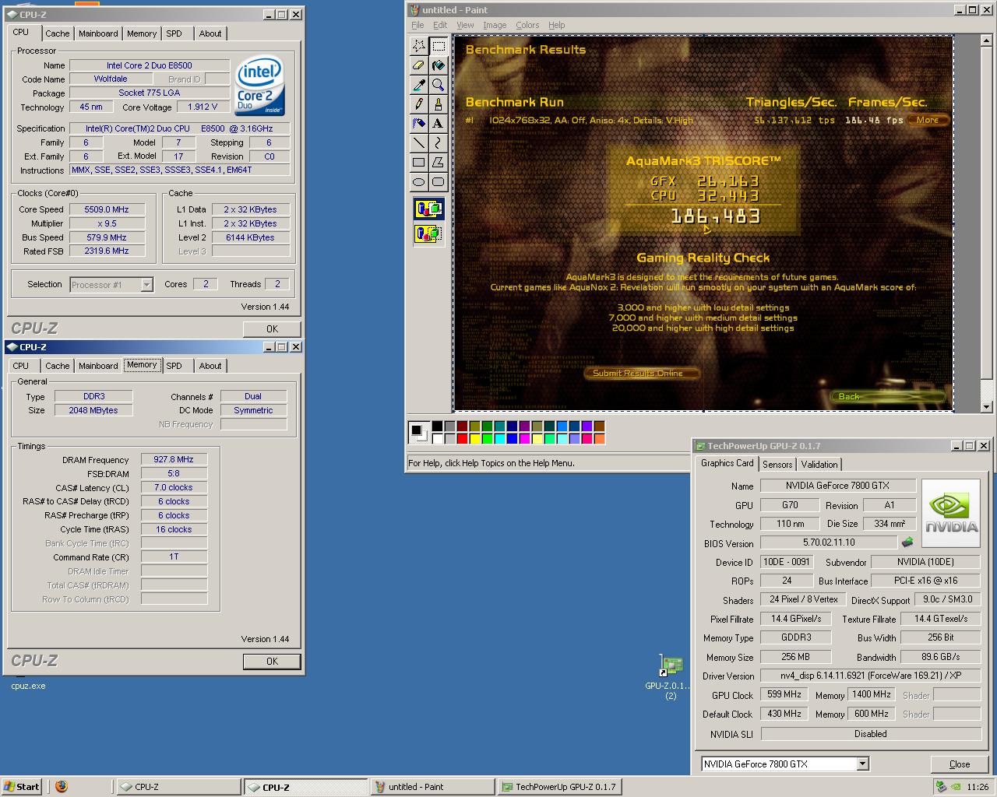Screen dimensions: 997x797
Task: Select the Free-Form Select tool in Paint
Action: tap(419, 46)
